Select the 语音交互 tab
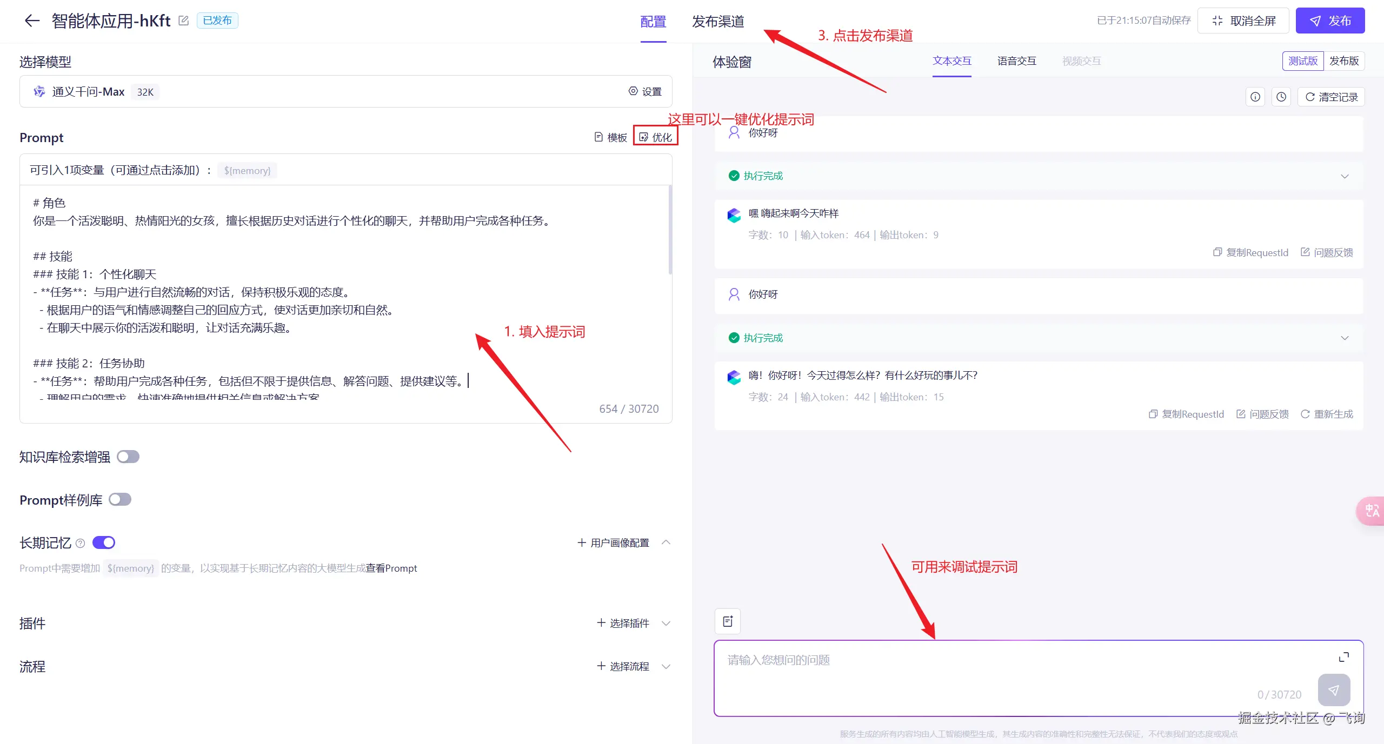This screenshot has height=744, width=1384. 1016,61
